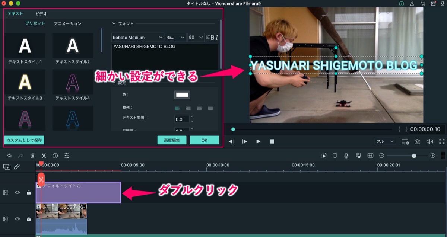Step forward one frame in preview
Image resolution: width=447 pixels, height=237 pixels.
click(x=245, y=141)
